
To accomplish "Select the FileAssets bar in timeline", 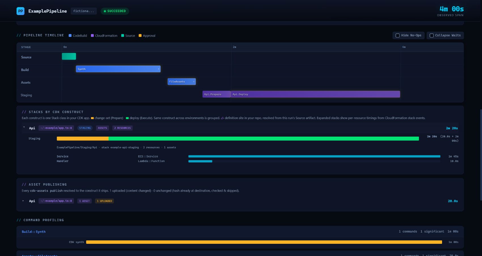I will (182, 82).
